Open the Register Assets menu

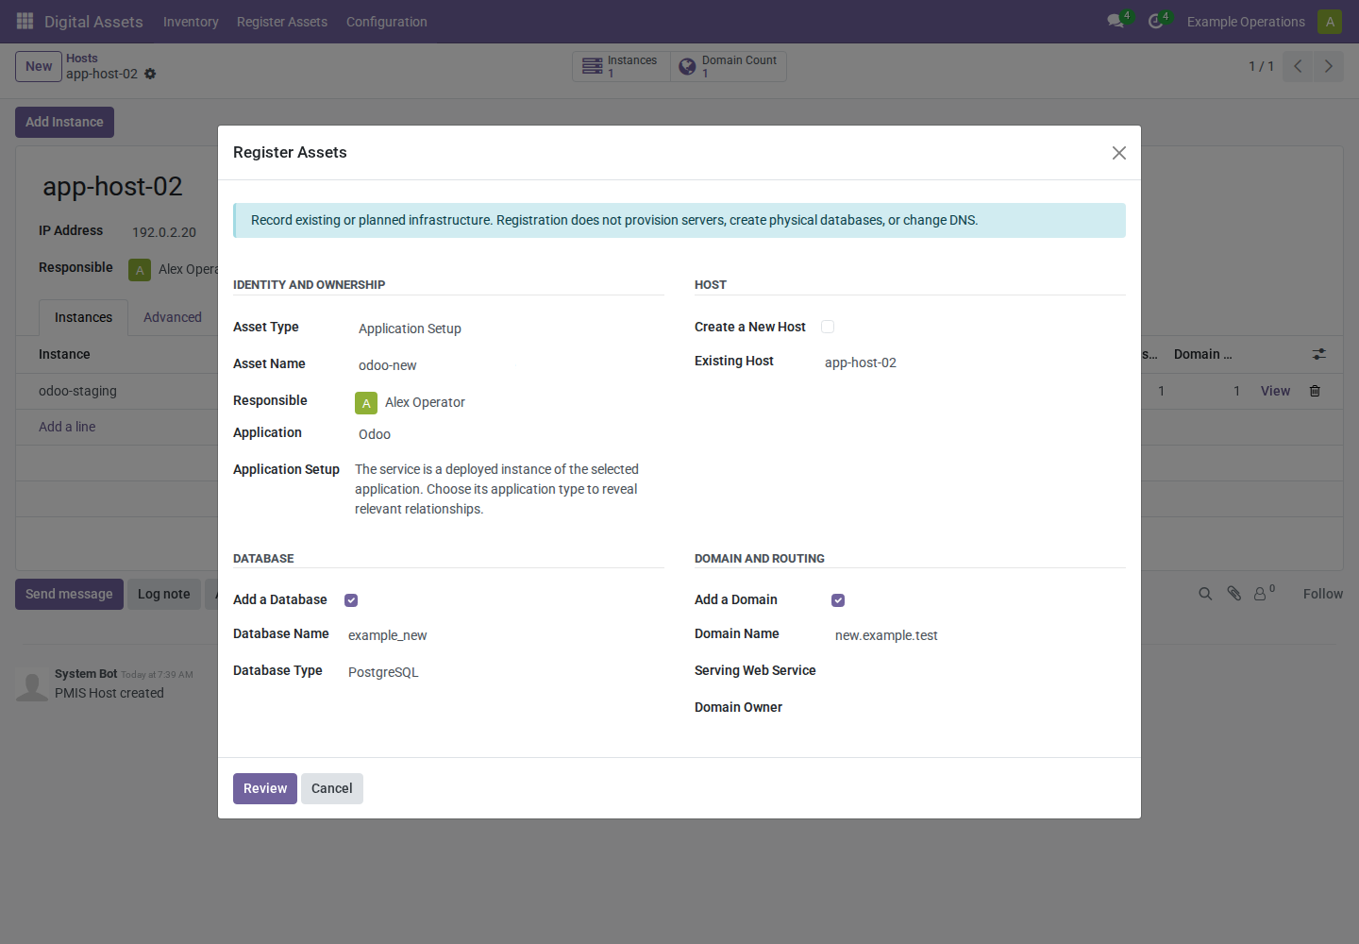point(282,22)
